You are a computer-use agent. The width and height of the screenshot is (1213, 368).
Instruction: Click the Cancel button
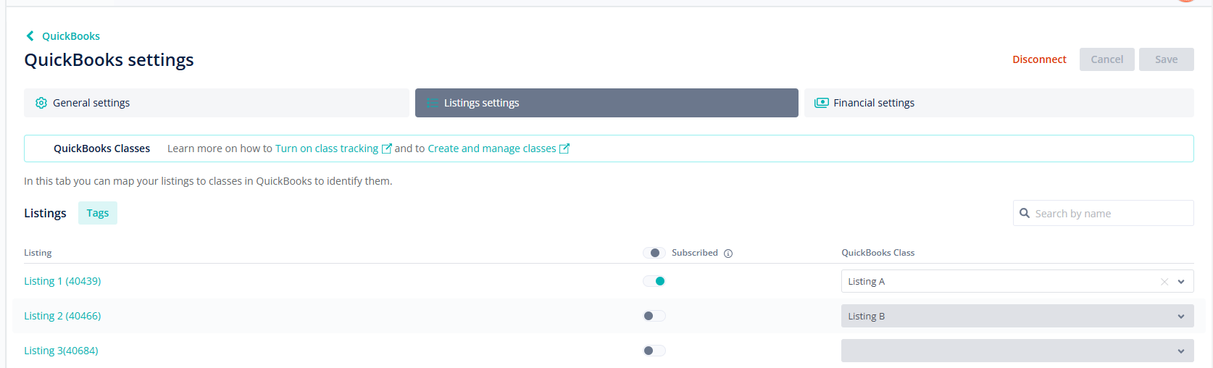point(1106,59)
